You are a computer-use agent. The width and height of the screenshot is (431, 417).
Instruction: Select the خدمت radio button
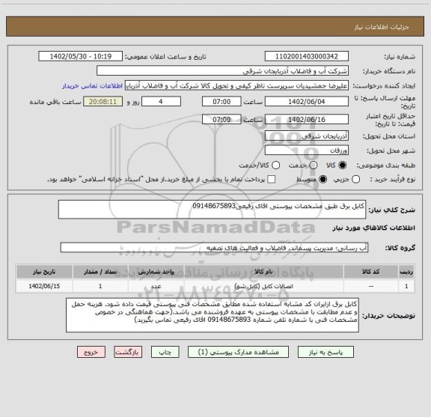tap(313, 165)
